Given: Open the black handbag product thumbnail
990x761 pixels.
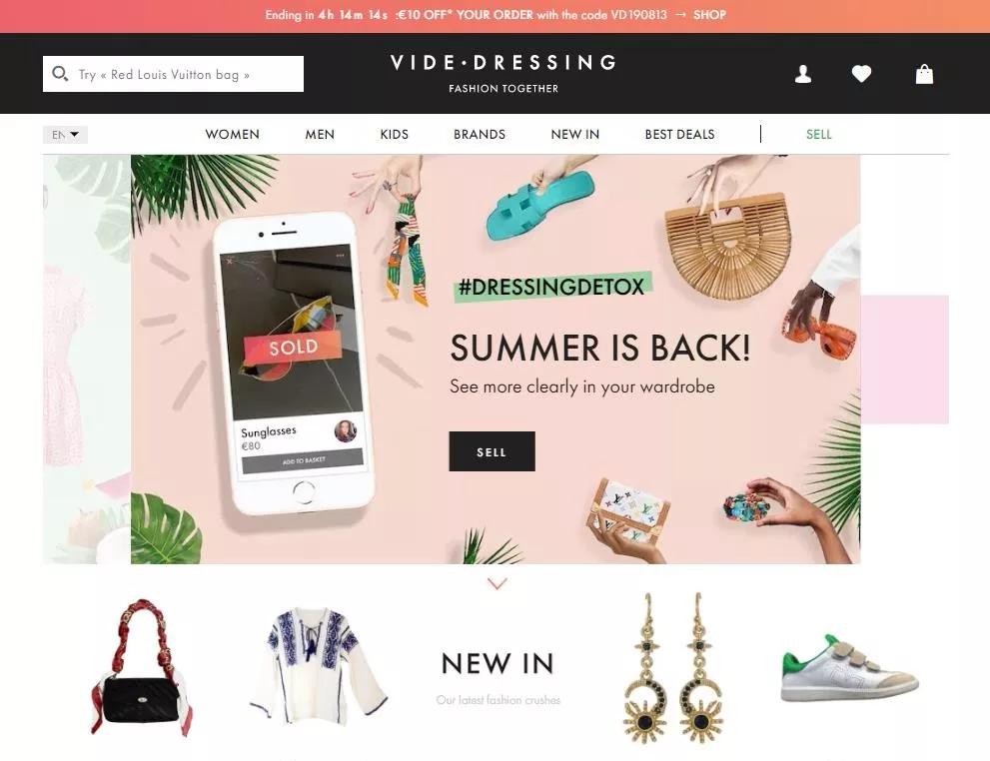Looking at the screenshot, I should click(142, 667).
